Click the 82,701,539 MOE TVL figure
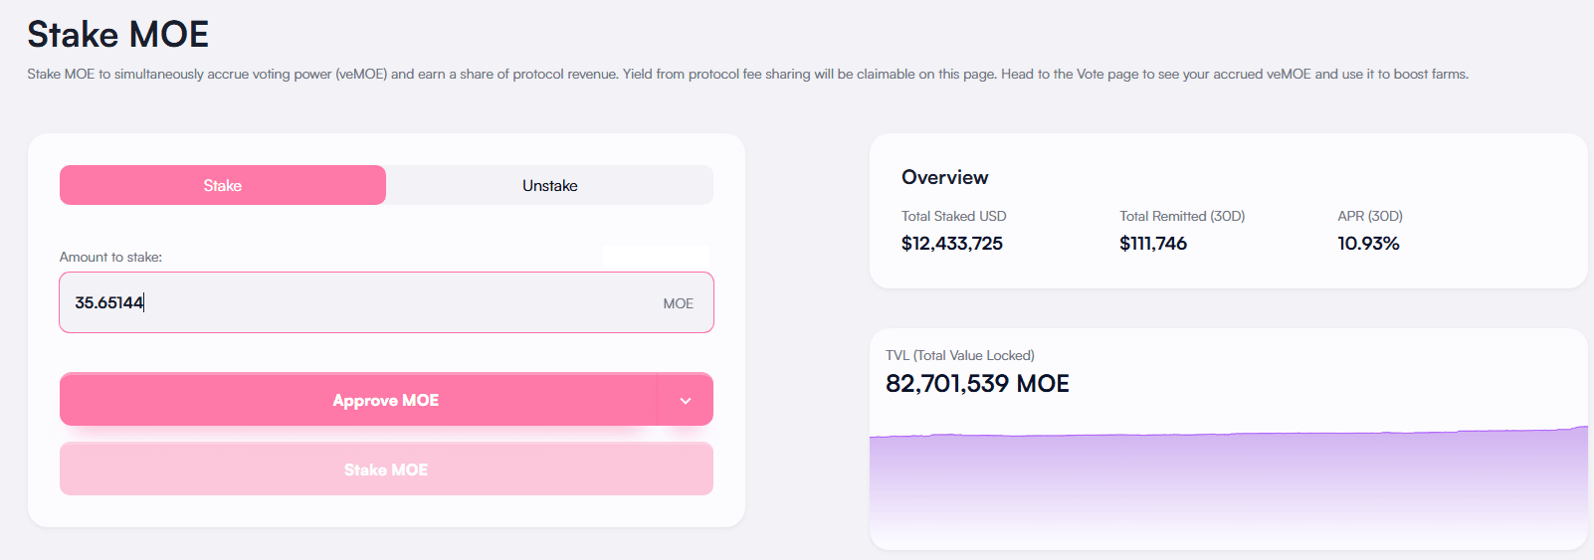 coord(976,384)
